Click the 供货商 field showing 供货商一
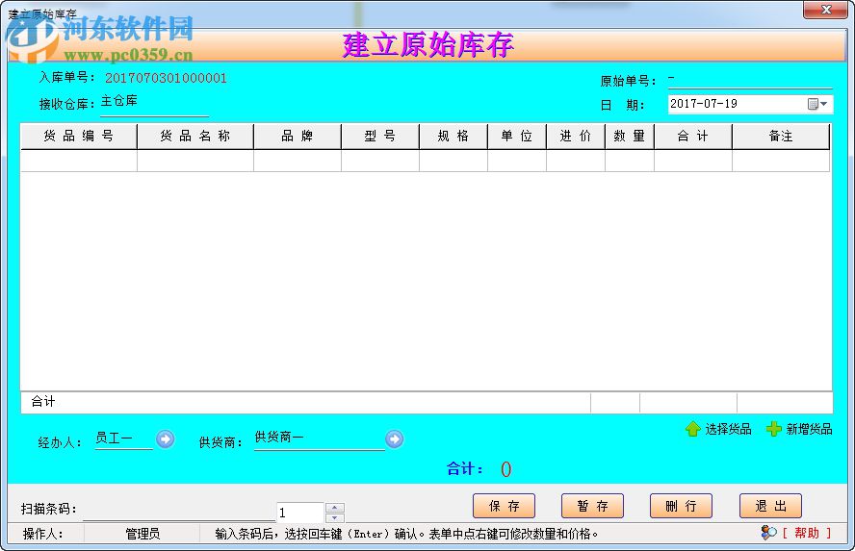The image size is (855, 551). 320,438
